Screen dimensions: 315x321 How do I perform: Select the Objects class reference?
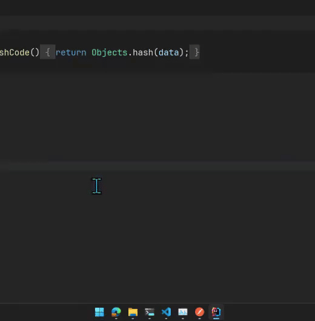click(110, 53)
